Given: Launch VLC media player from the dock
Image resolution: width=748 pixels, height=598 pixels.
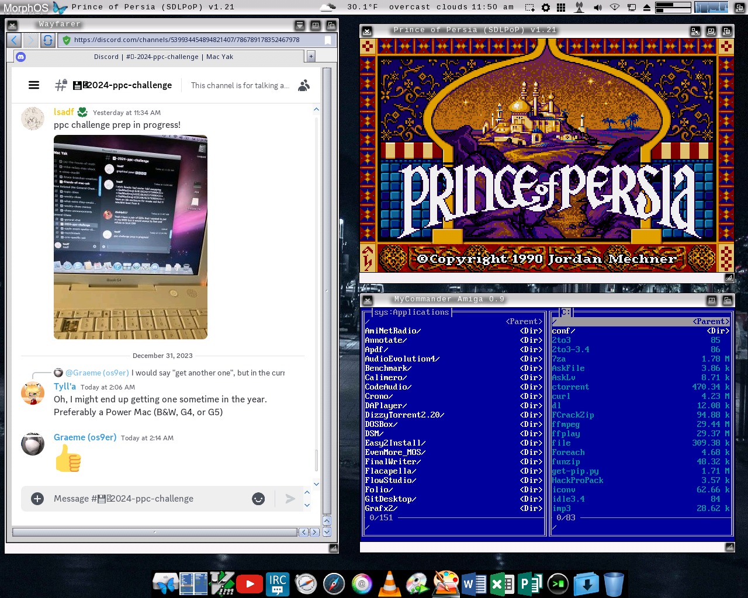Looking at the screenshot, I should click(390, 583).
